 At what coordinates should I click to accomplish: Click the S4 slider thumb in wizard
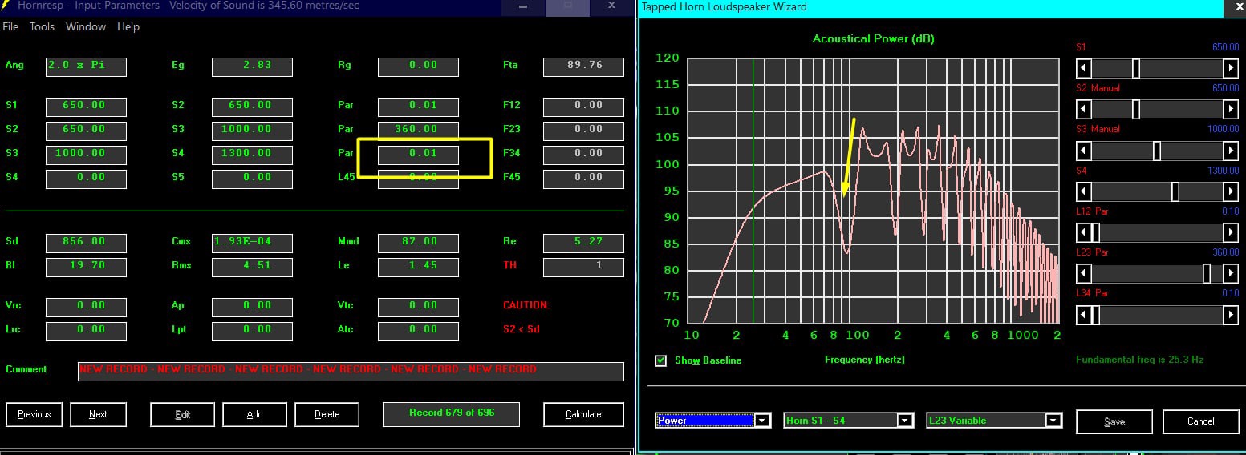[1175, 191]
